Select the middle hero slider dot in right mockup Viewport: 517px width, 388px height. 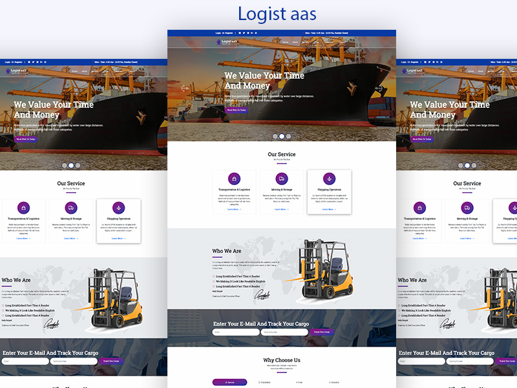coord(467,166)
